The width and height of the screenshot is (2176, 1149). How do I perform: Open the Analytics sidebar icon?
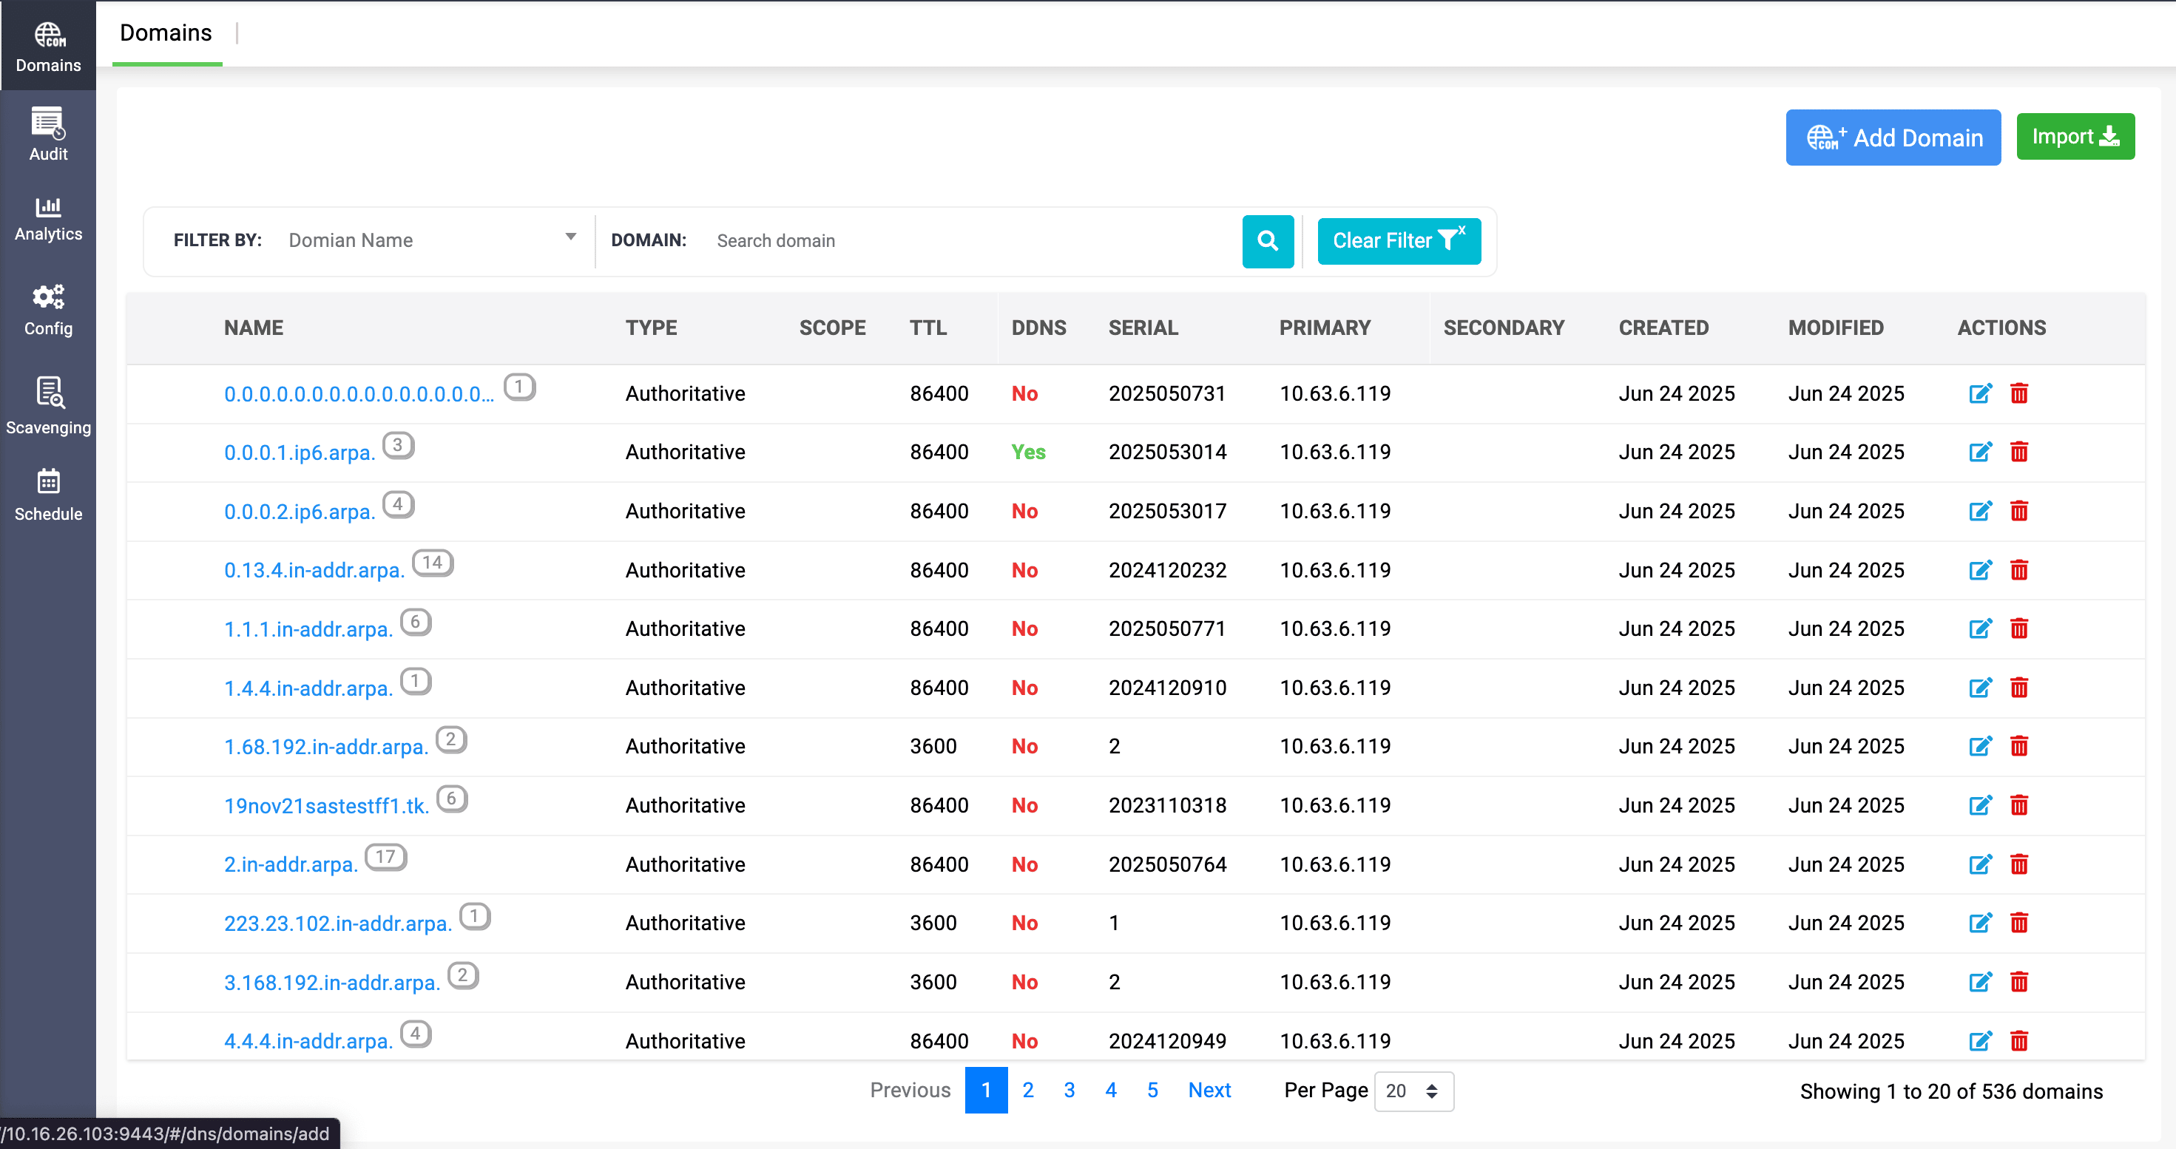47,208
